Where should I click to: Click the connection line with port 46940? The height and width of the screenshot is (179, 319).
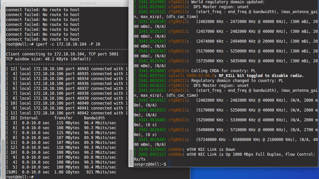pyautogui.click(x=67, y=103)
